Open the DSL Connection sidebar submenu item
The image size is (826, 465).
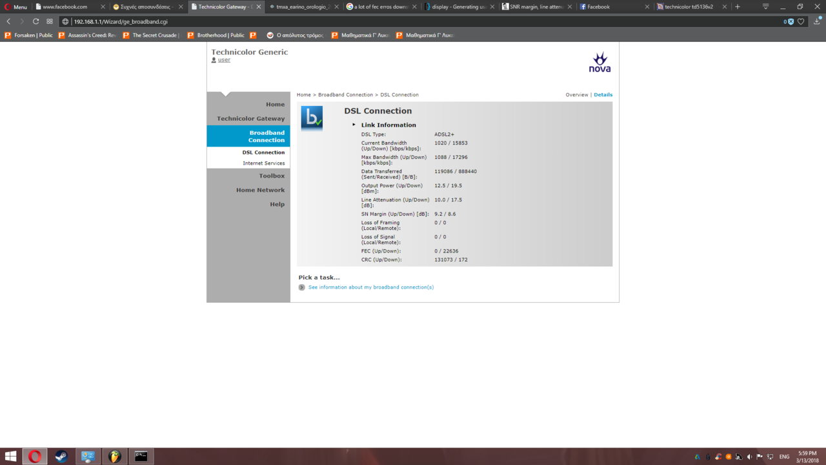(263, 152)
